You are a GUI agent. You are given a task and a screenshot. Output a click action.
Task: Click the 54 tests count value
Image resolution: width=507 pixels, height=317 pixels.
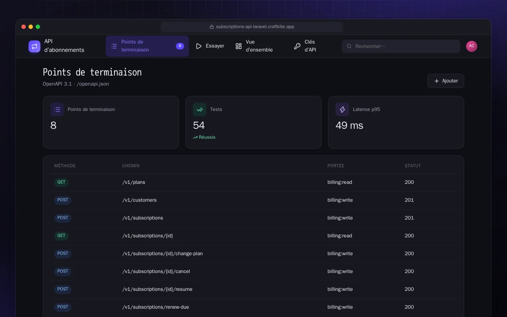click(x=199, y=126)
